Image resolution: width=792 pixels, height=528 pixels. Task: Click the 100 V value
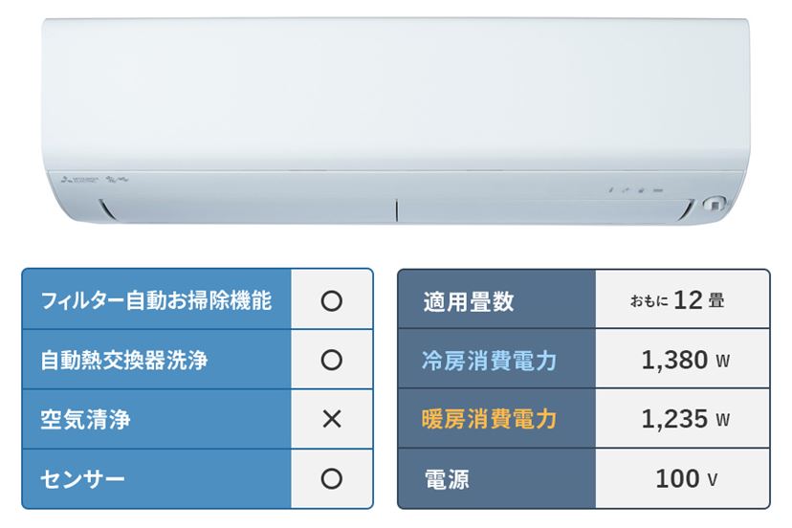[x=686, y=478]
